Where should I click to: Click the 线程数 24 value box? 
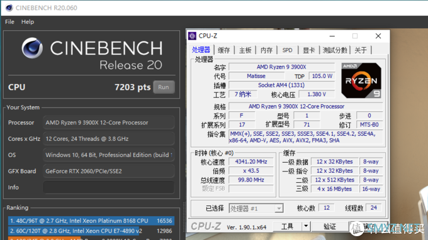coord(374,208)
